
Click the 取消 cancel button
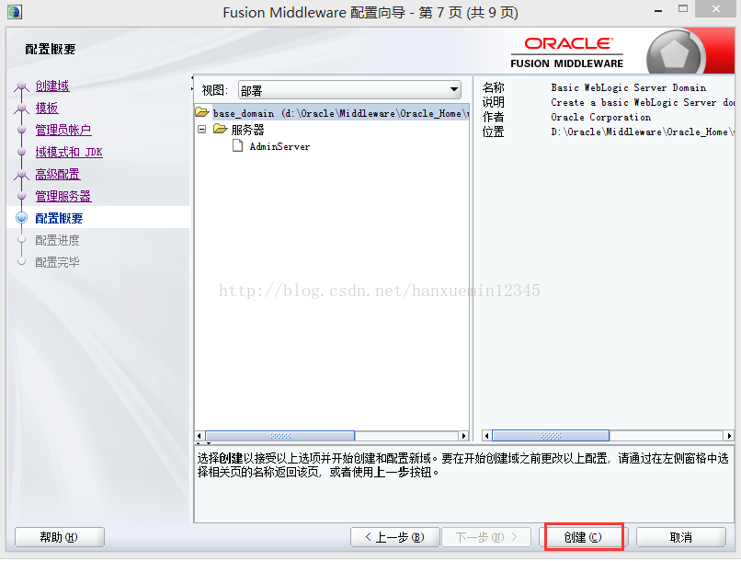(x=680, y=537)
